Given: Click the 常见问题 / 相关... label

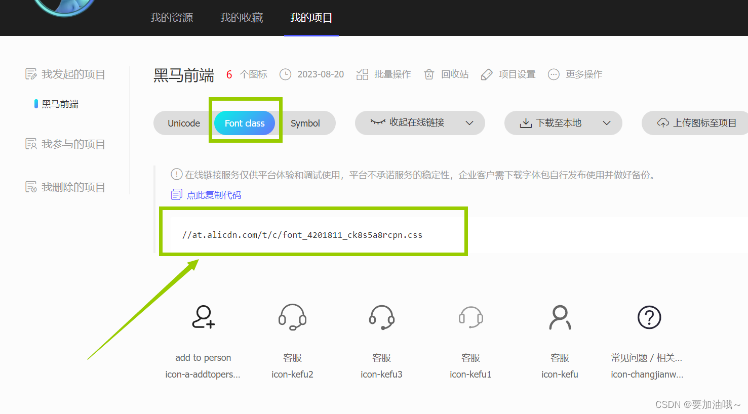Looking at the screenshot, I should tap(647, 358).
